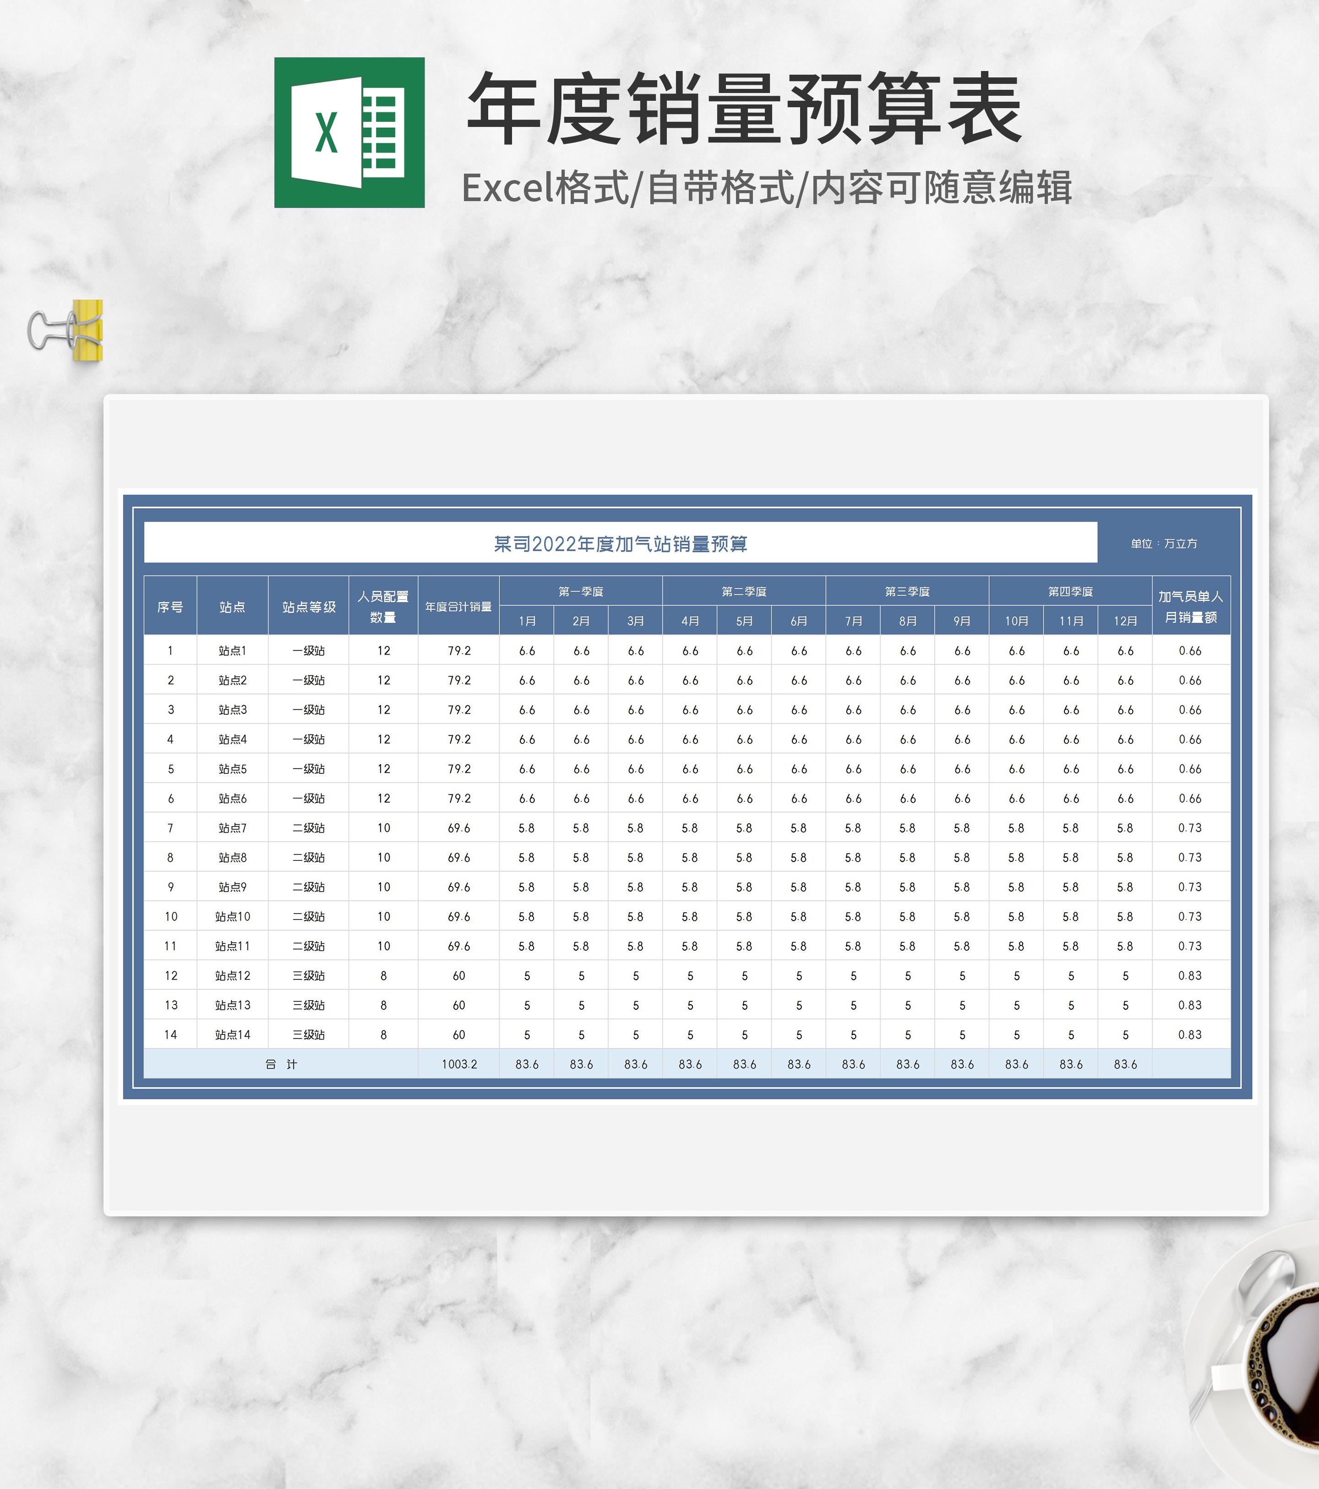The width and height of the screenshot is (1319, 1489).
Task: Click the 第一季度 quarter header
Action: pos(580,591)
